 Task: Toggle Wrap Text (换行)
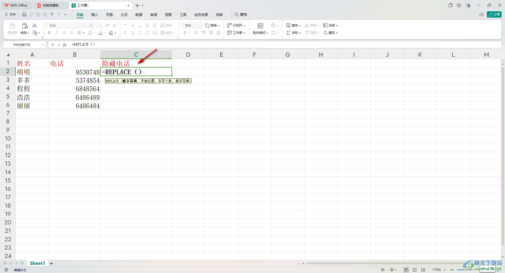point(166,25)
